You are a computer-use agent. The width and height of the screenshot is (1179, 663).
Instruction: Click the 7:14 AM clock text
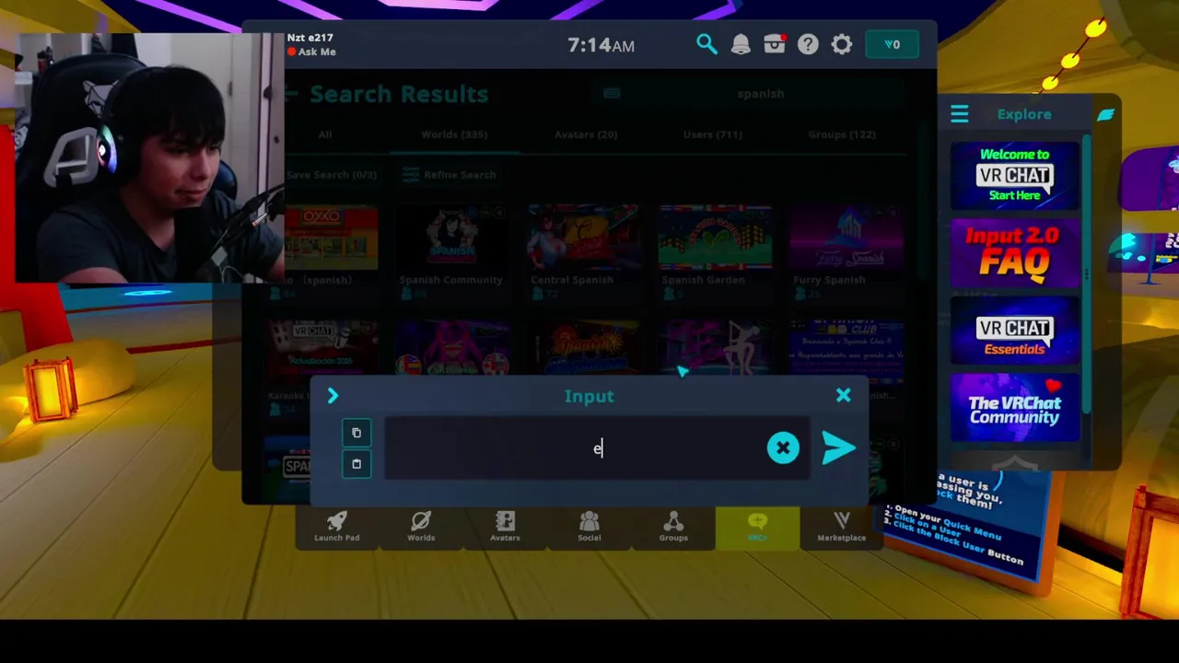601,45
